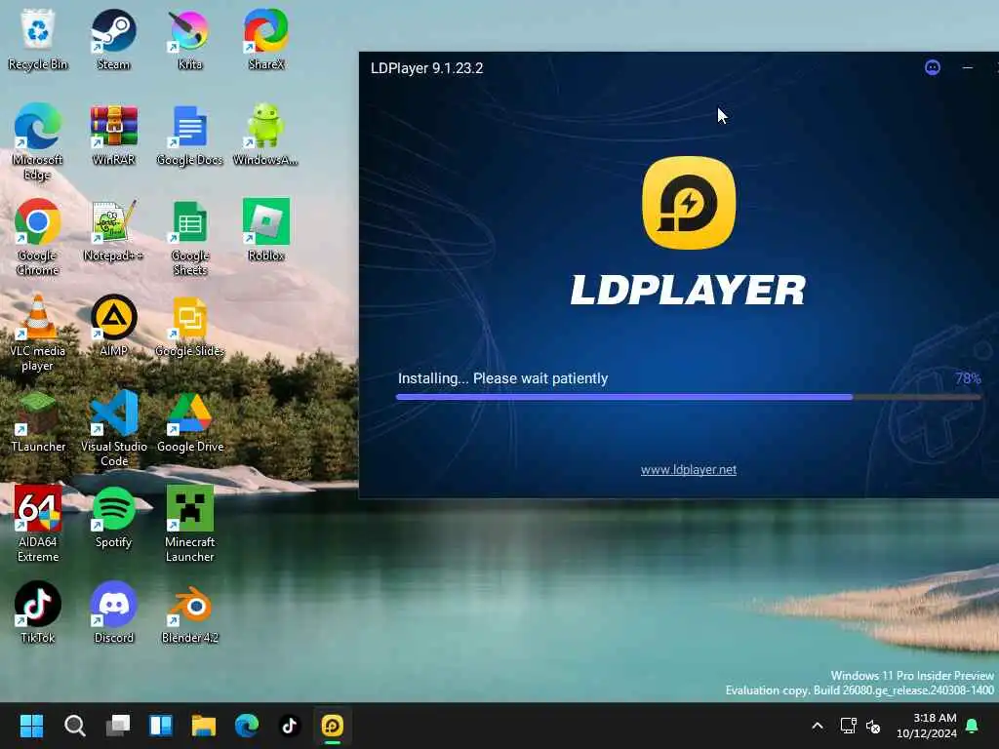
Task: Select the Spotify desktop shortcut
Action: click(113, 517)
